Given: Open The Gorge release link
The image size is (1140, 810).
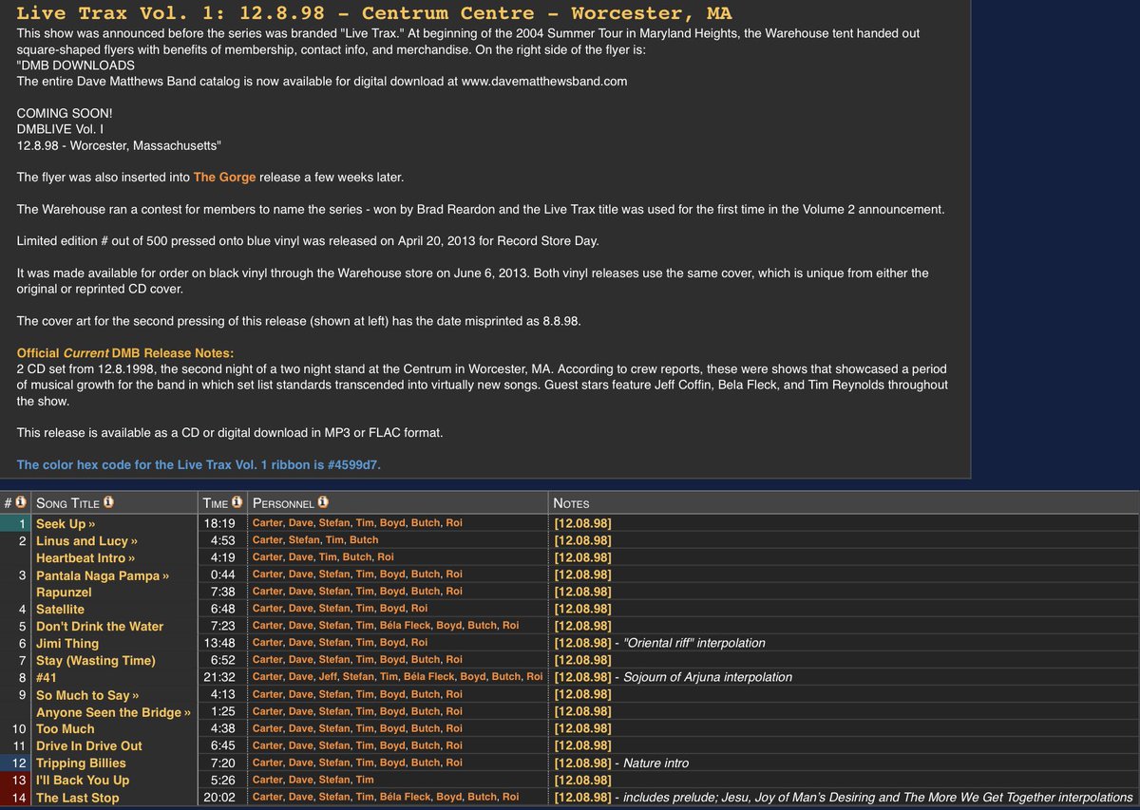Looking at the screenshot, I should pyautogui.click(x=224, y=178).
